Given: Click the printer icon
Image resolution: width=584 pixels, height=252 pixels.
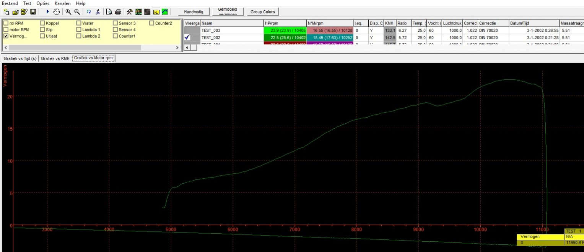Looking at the screenshot, I should [118, 12].
